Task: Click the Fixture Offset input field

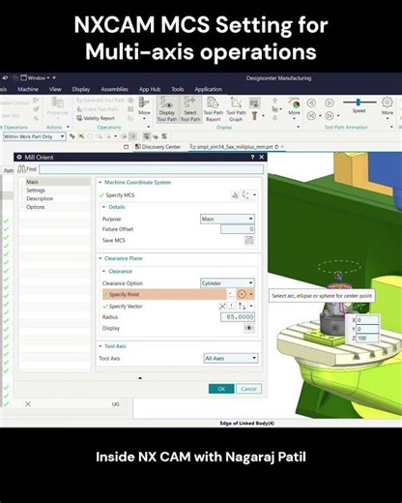Action: [238, 229]
